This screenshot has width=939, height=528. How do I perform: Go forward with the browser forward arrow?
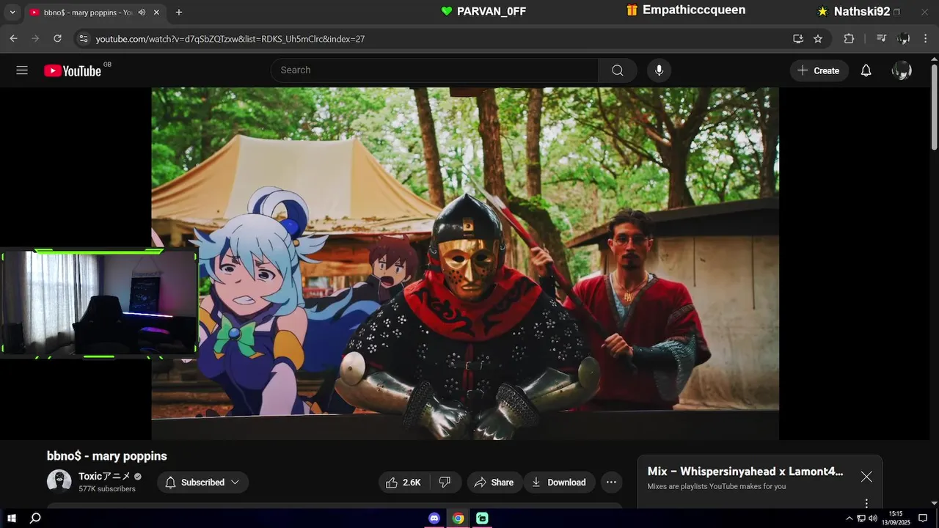35,38
